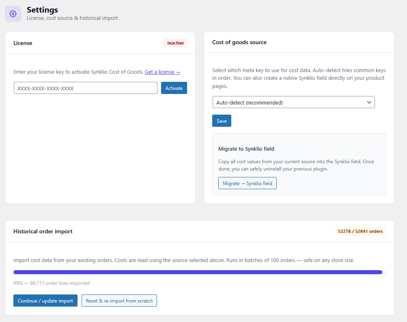Screen dimensions: 407x322
Task: Click Reset & re-import from scratch
Action: pyautogui.click(x=119, y=301)
